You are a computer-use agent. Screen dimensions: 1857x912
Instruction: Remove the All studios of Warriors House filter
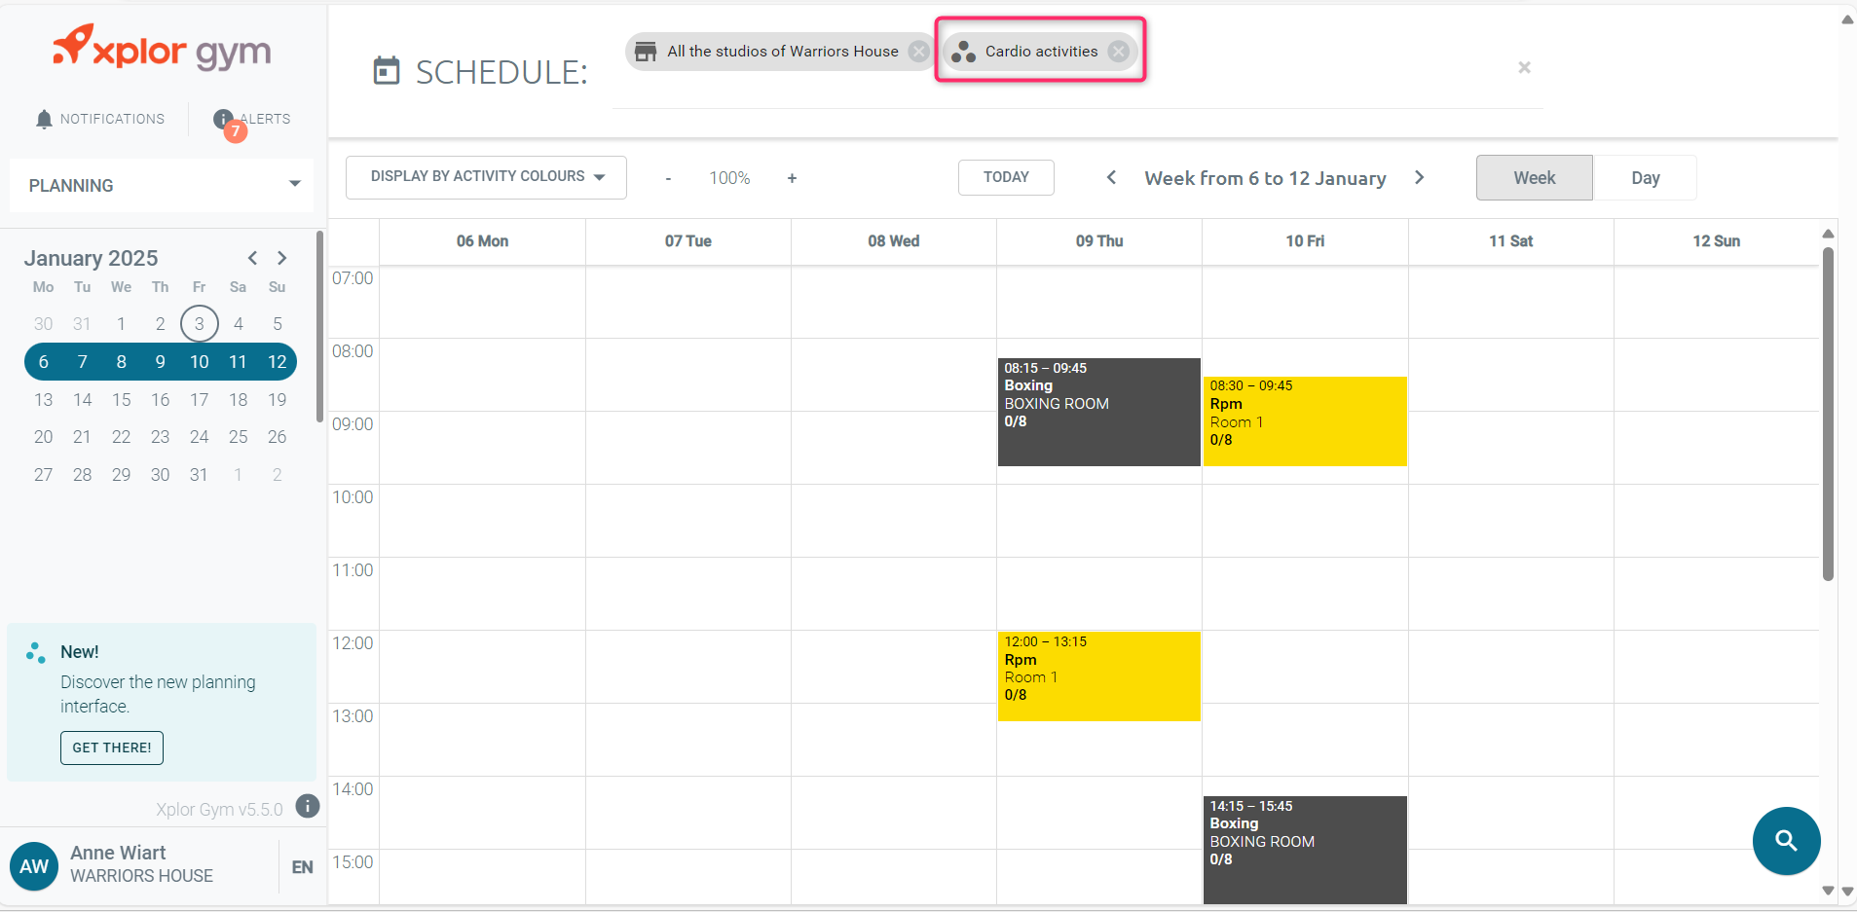pyautogui.click(x=918, y=52)
